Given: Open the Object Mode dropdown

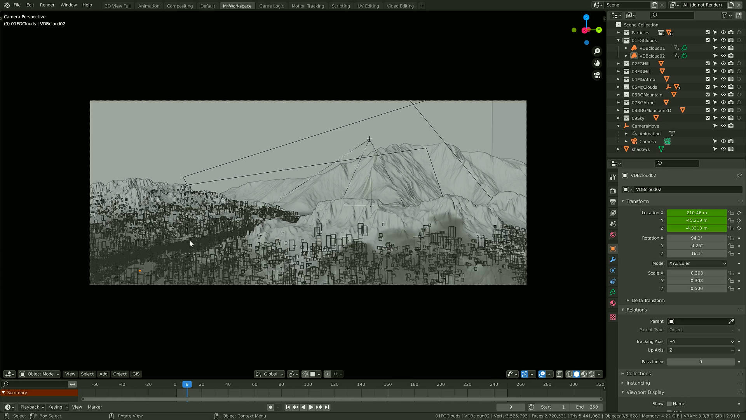Looking at the screenshot, I should pyautogui.click(x=39, y=374).
